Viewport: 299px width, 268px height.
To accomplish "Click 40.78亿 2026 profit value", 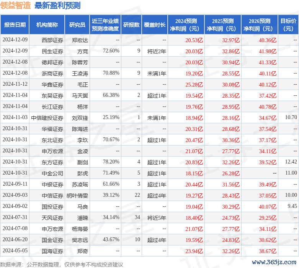I will coord(268,107).
